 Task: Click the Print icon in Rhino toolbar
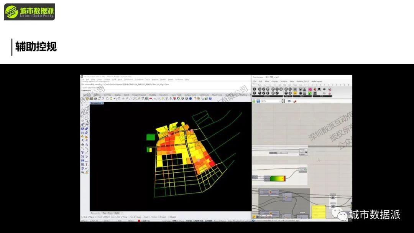click(x=95, y=98)
